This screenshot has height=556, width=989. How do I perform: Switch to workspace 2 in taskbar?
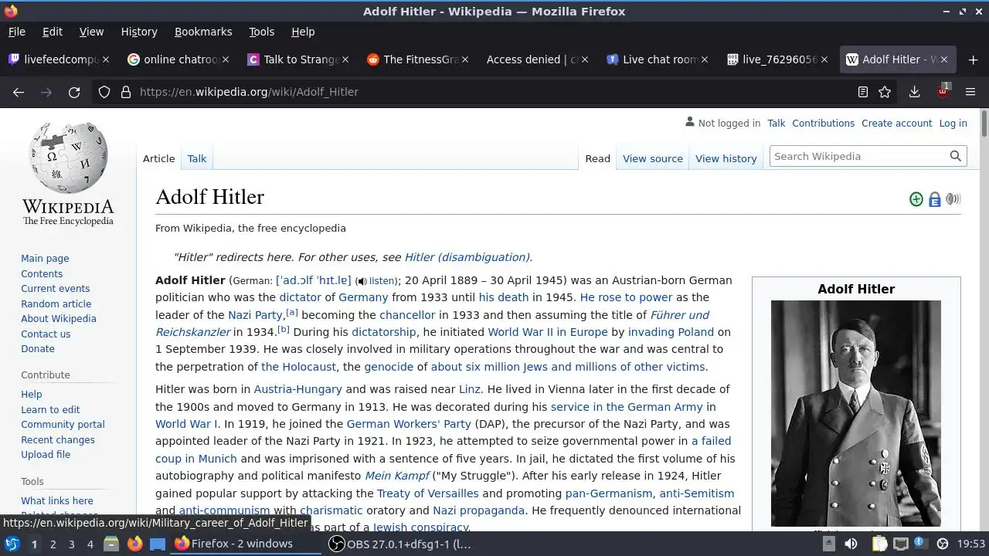click(53, 544)
